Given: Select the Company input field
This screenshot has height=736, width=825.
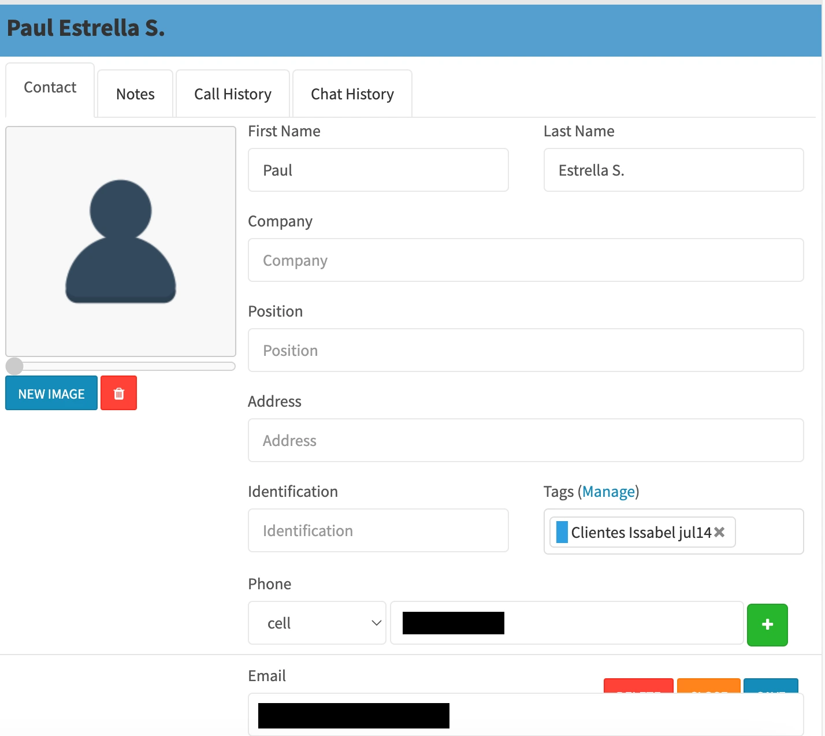Looking at the screenshot, I should pyautogui.click(x=525, y=261).
